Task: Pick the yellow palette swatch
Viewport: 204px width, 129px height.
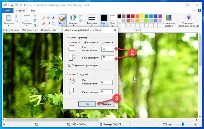Action: 142,16
